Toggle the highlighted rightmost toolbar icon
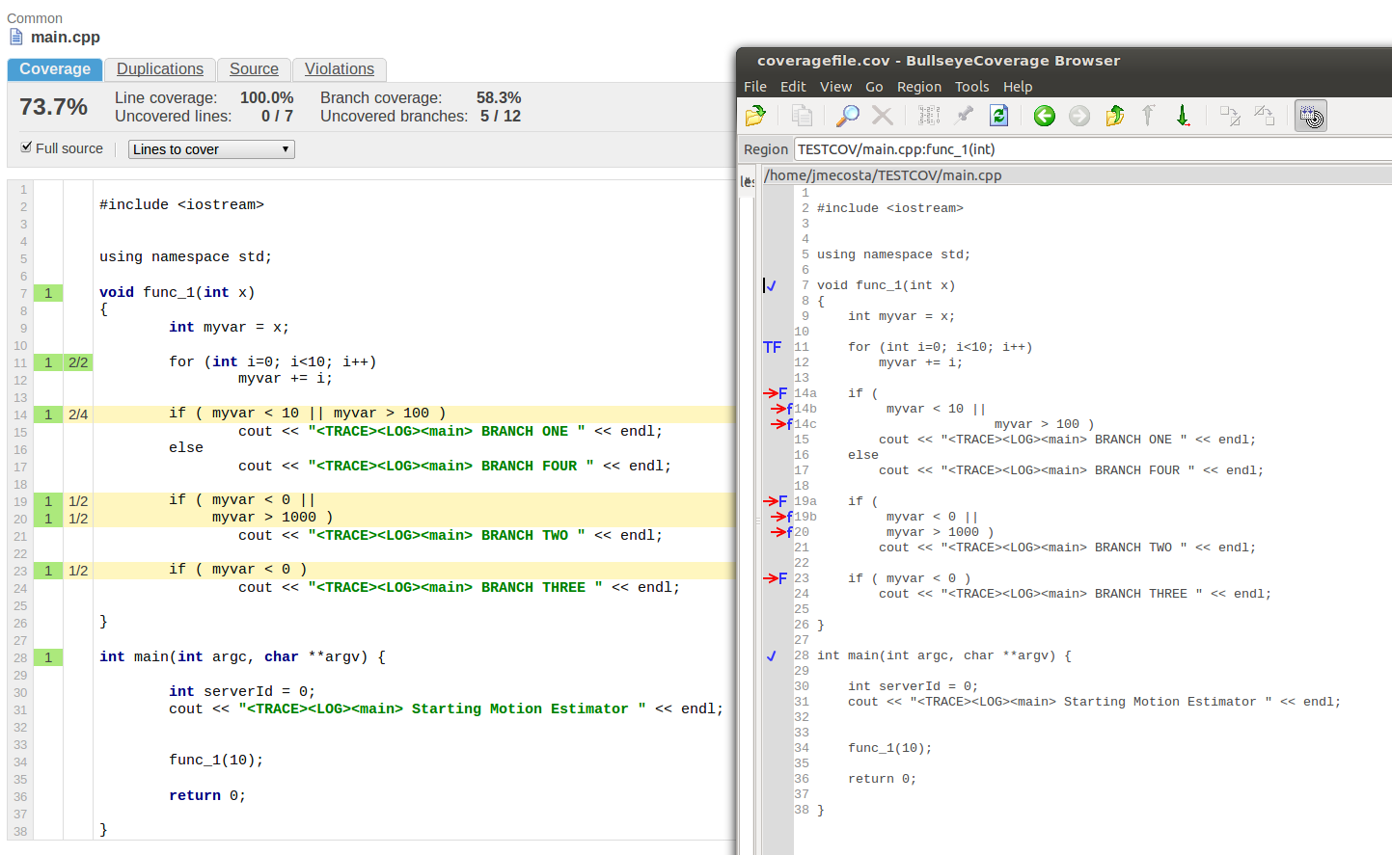This screenshot has width=1392, height=855. point(1310,116)
